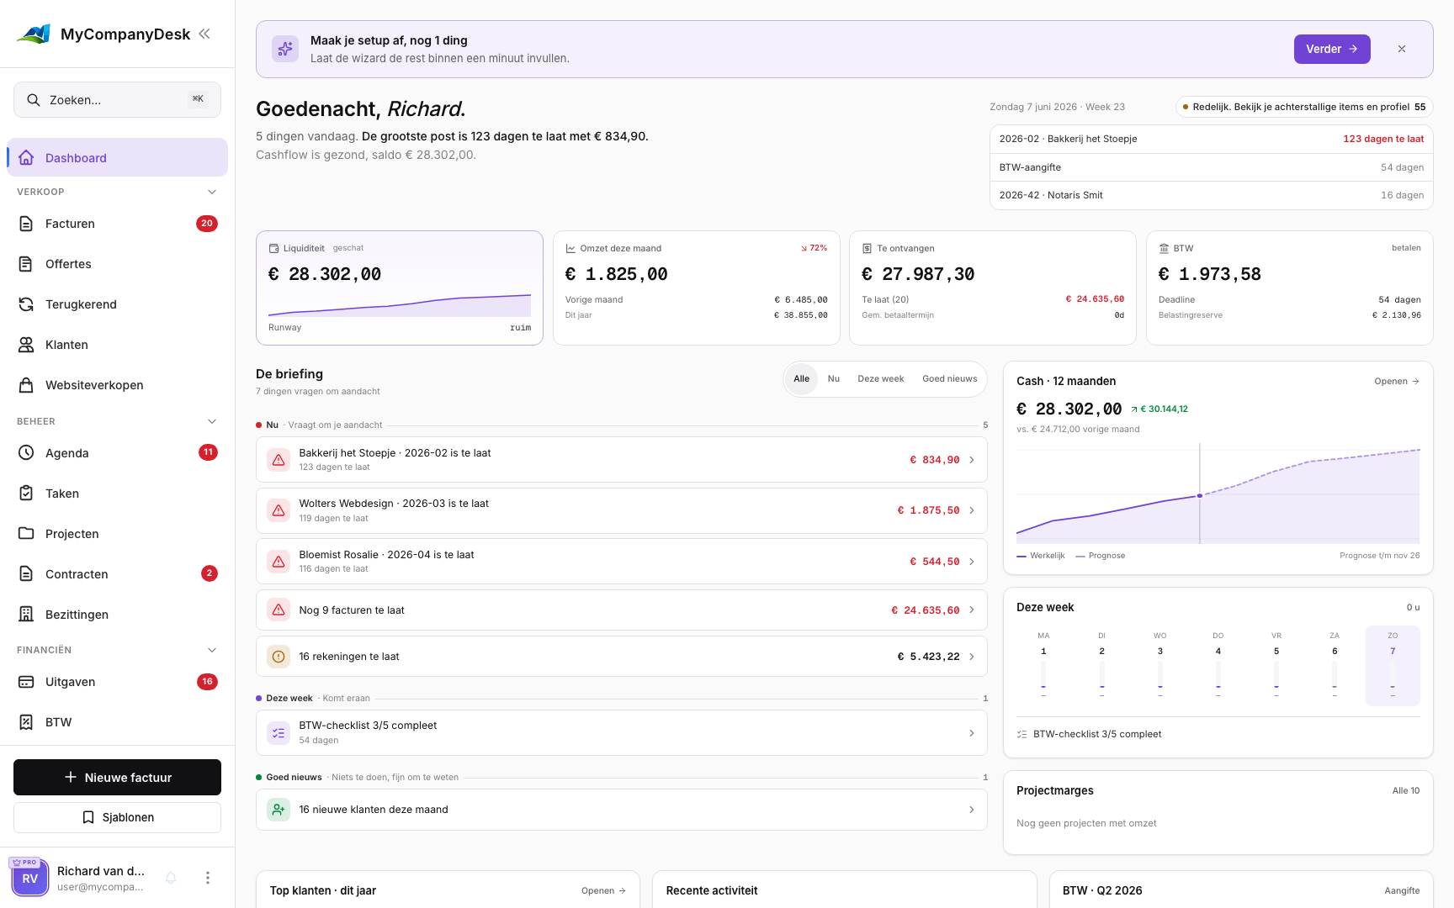
Task: Expand Nog 9 facturen te laat chevron
Action: pos(972,610)
